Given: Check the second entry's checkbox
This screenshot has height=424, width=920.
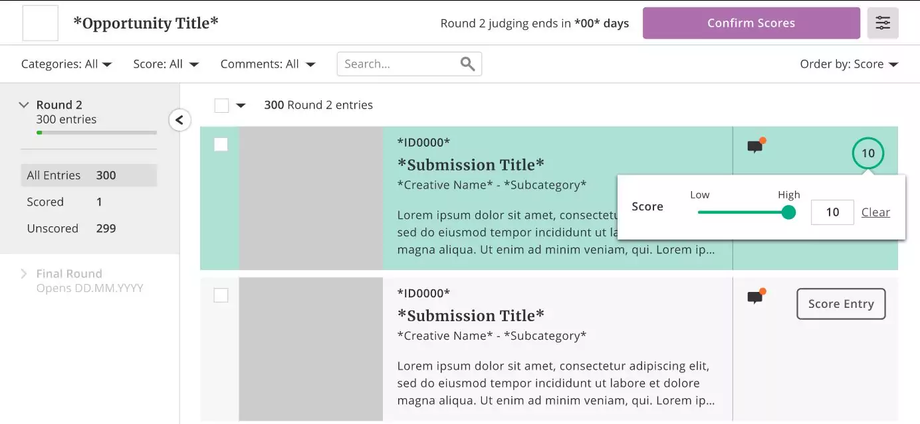Looking at the screenshot, I should tap(221, 295).
